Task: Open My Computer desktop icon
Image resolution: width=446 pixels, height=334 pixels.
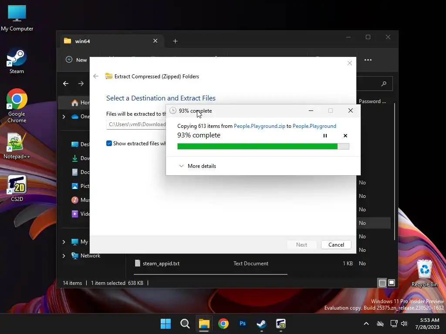Action: click(x=17, y=18)
